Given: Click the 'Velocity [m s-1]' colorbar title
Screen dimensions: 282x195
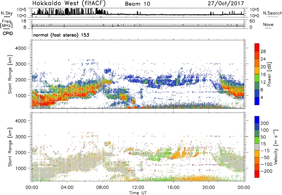Looking at the screenshot, I should pyautogui.click(x=276, y=147).
